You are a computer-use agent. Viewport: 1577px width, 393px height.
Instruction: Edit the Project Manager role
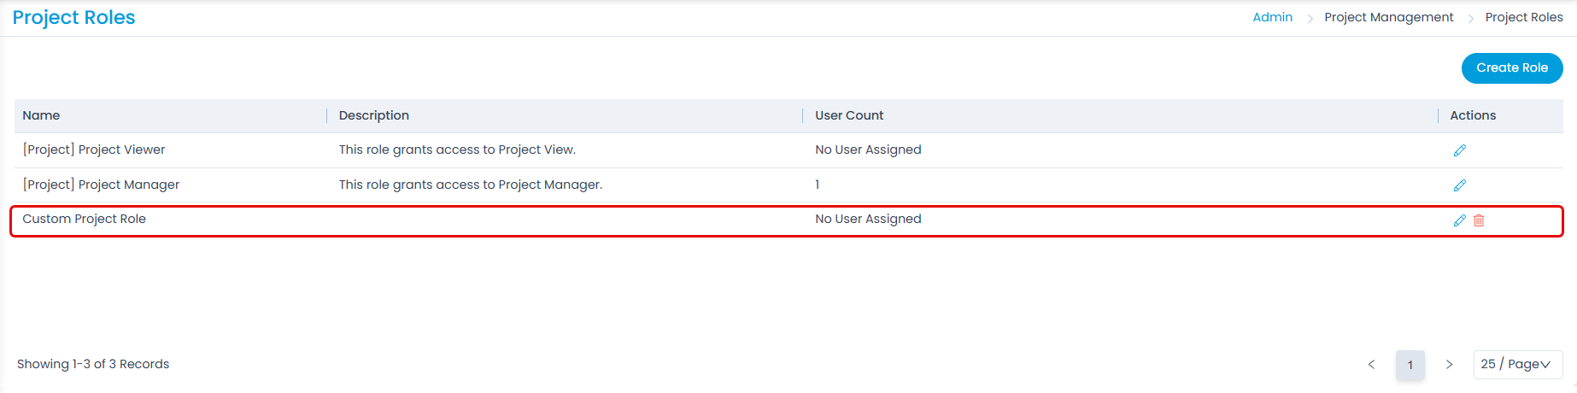click(x=1459, y=185)
